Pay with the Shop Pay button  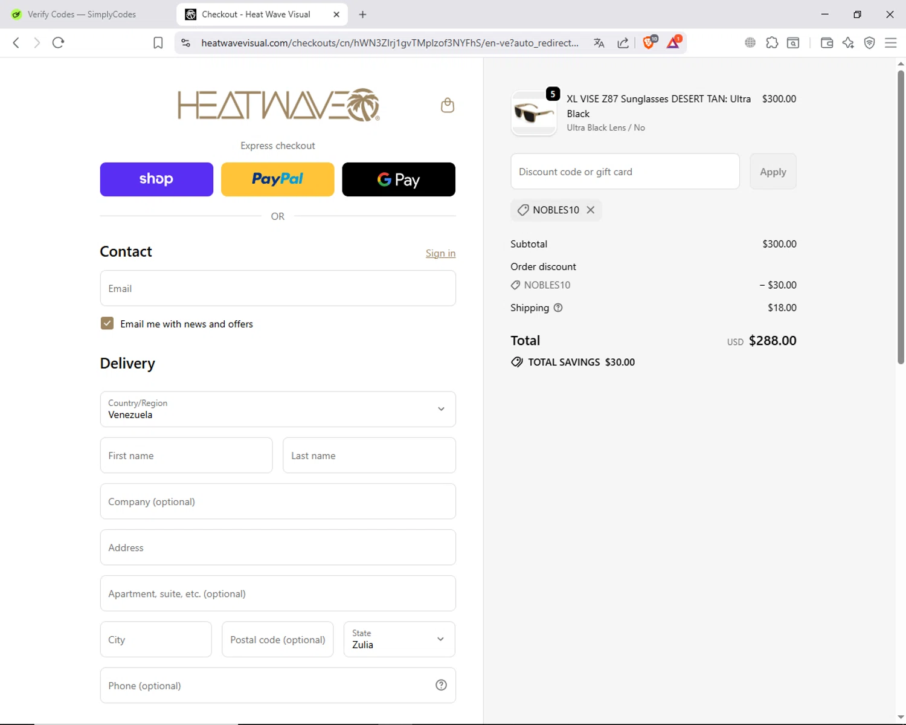(156, 179)
